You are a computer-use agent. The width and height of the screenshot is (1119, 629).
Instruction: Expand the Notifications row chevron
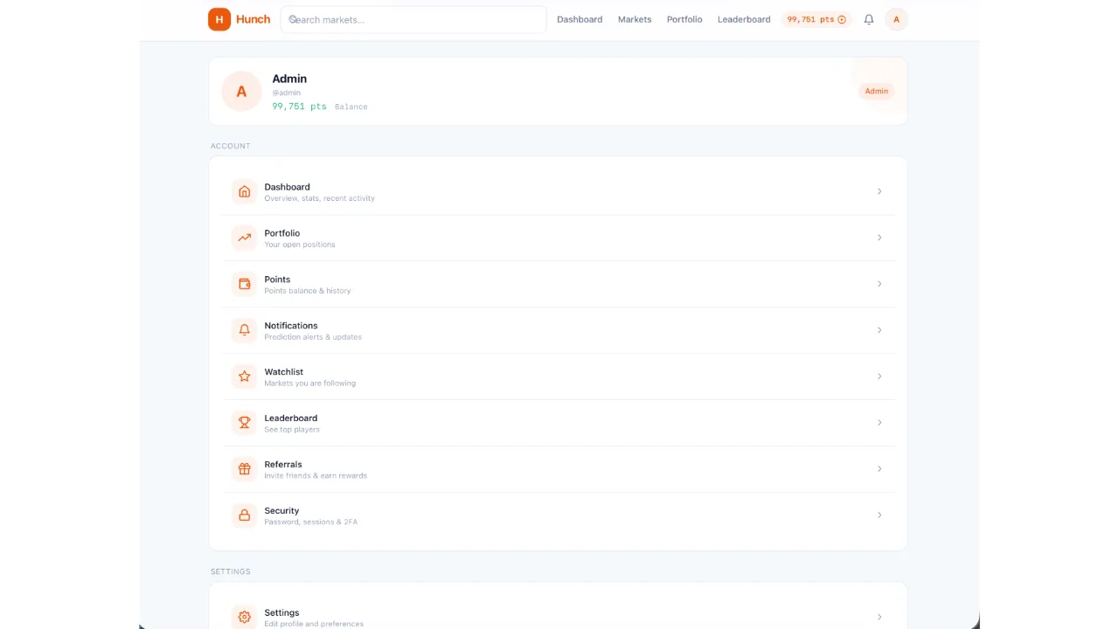(x=879, y=330)
